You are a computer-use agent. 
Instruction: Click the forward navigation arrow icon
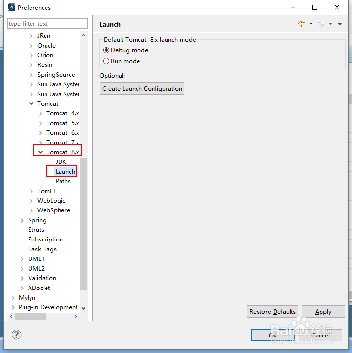pyautogui.click(x=321, y=24)
